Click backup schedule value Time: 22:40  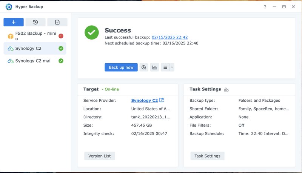coord(263,133)
